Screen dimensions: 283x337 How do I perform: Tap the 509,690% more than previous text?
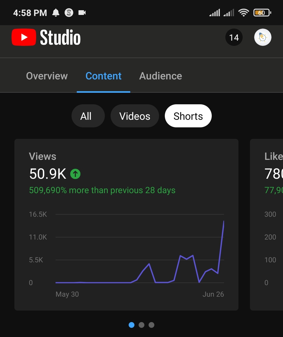pyautogui.click(x=102, y=190)
